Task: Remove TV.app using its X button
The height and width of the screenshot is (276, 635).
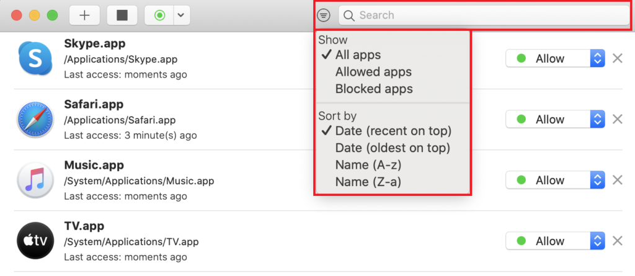Action: [x=617, y=241]
